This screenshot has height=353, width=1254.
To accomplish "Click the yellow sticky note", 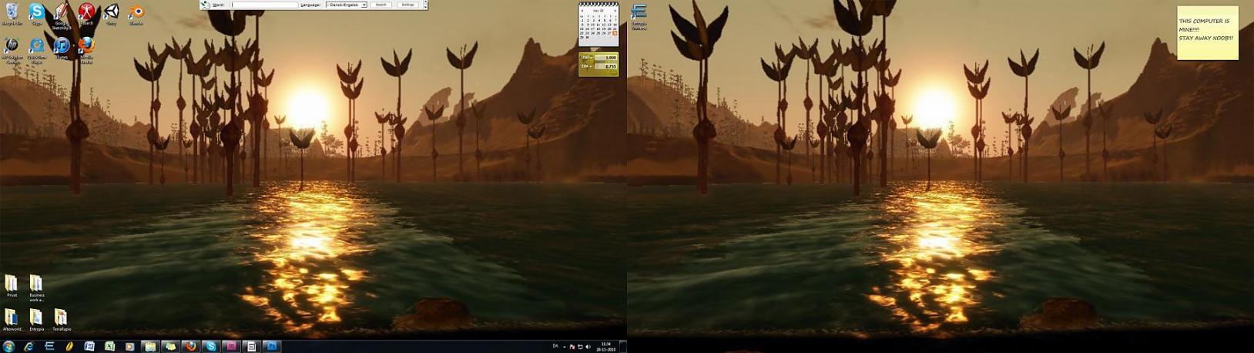I will [1207, 33].
